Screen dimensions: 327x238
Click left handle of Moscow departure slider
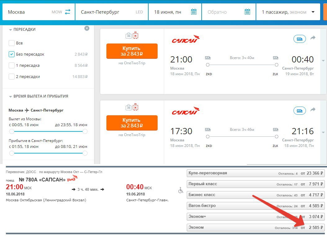pyautogui.click(x=12, y=131)
